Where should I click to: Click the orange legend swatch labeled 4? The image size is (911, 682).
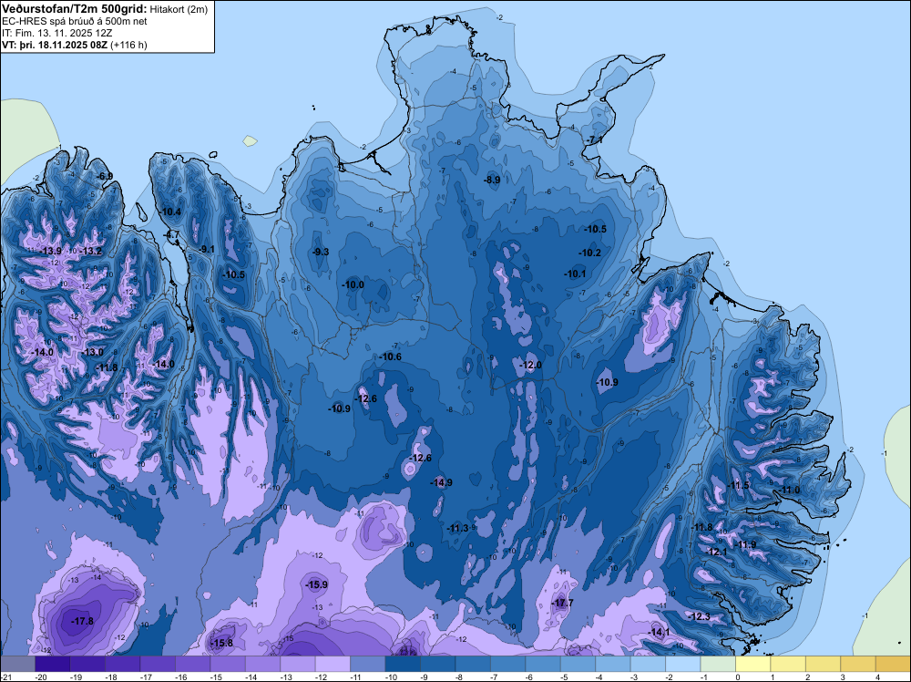(x=893, y=664)
